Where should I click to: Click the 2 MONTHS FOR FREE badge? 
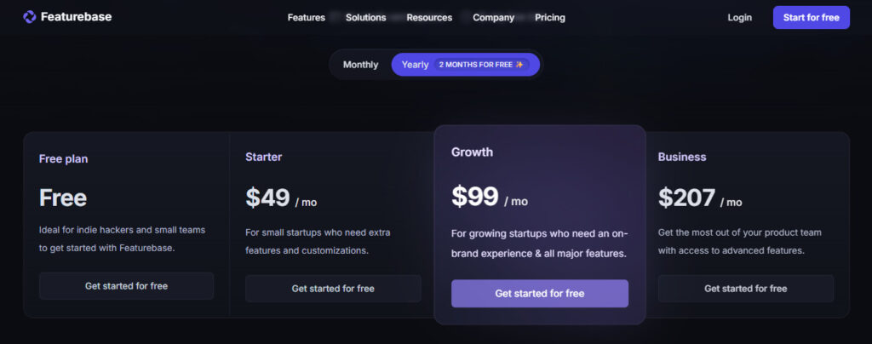(x=482, y=65)
